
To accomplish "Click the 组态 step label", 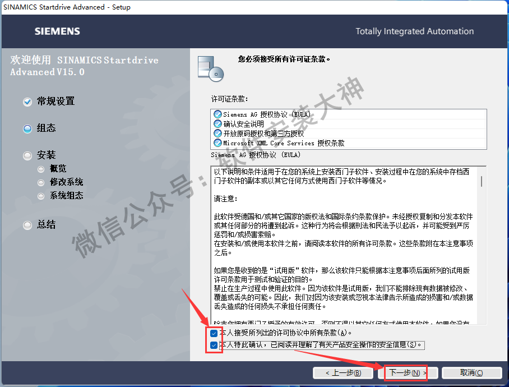I will click(46, 128).
